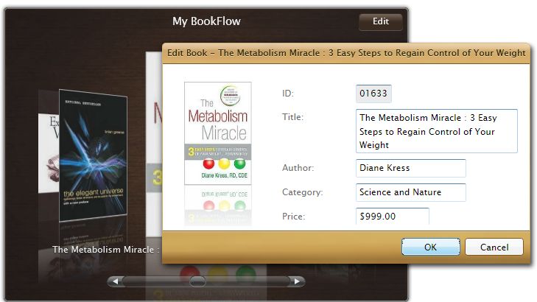This screenshot has width=537, height=302.
Task: Click the read-only ID field 01633
Action: 373,94
